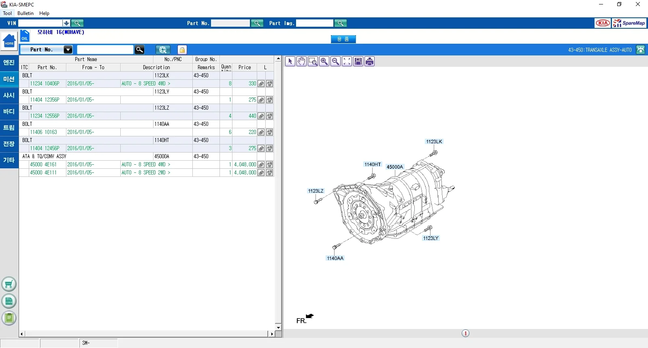The image size is (648, 348).
Task: Open the Tool menu
Action: point(7,13)
